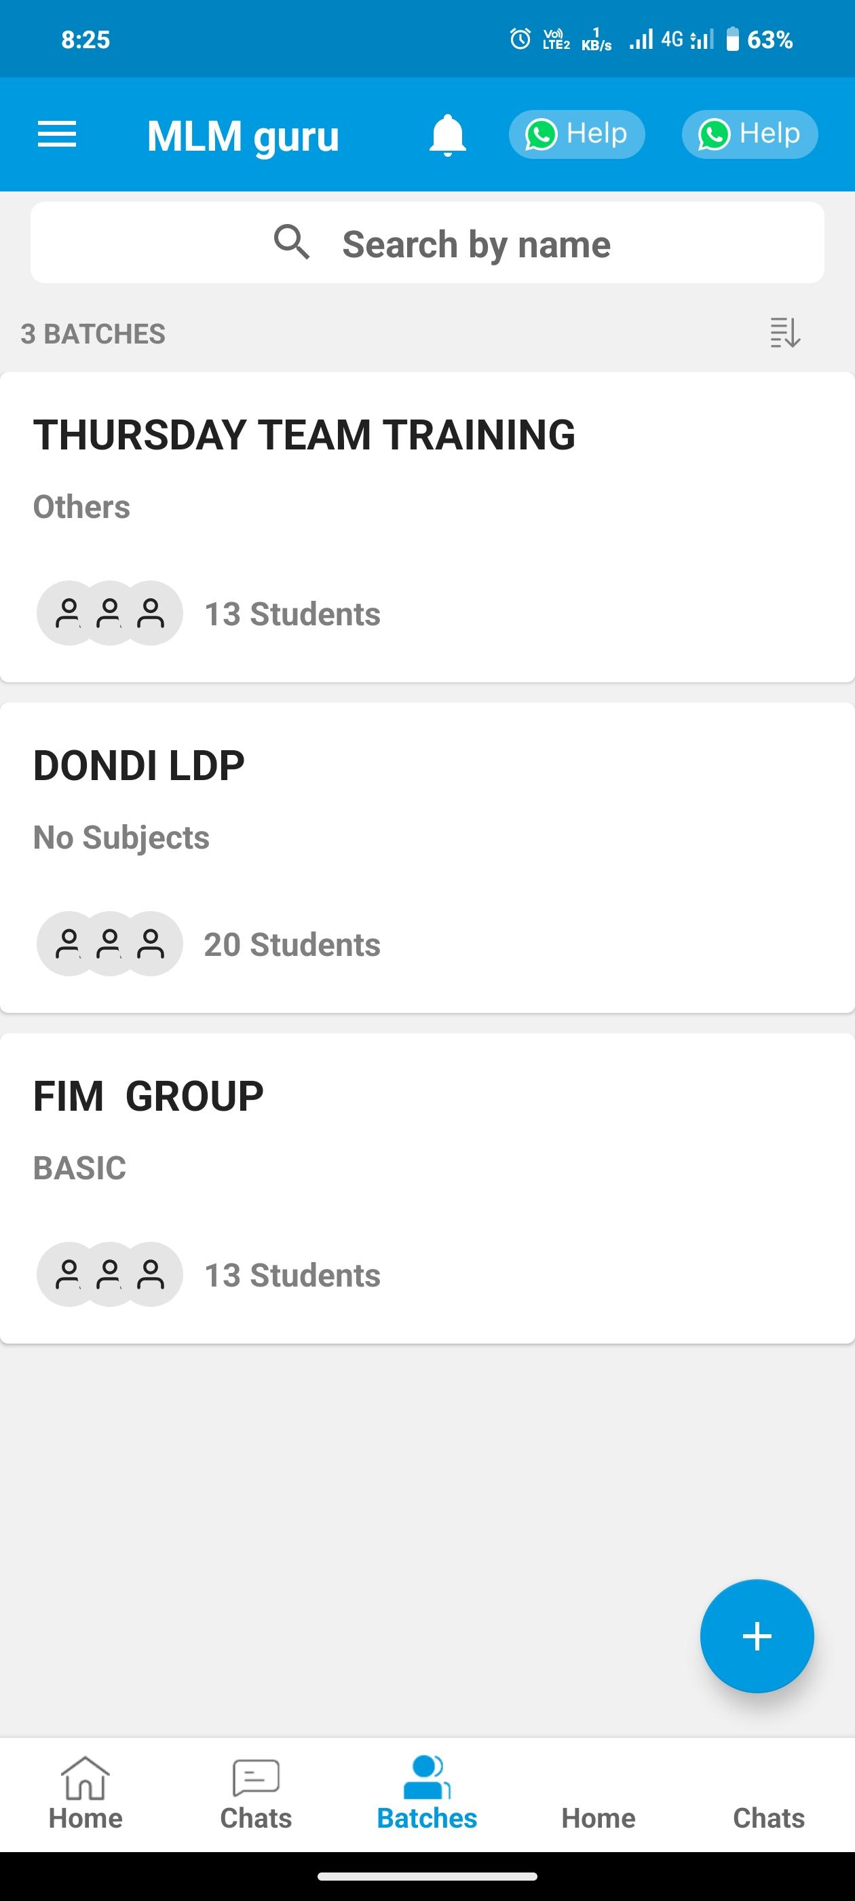Open the FIM GROUP batch
855x1901 pixels.
(149, 1096)
